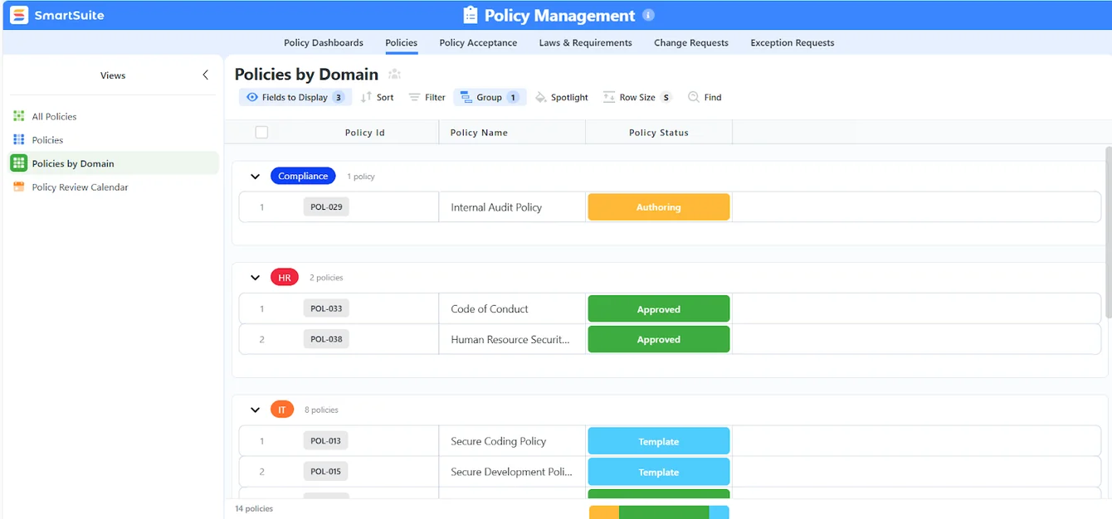This screenshot has height=519, width=1112.
Task: Open the Fields to Display menu
Action: tap(295, 97)
